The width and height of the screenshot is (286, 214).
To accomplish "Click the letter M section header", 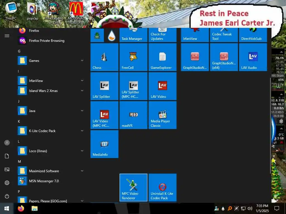I will pyautogui.click(x=19, y=161).
